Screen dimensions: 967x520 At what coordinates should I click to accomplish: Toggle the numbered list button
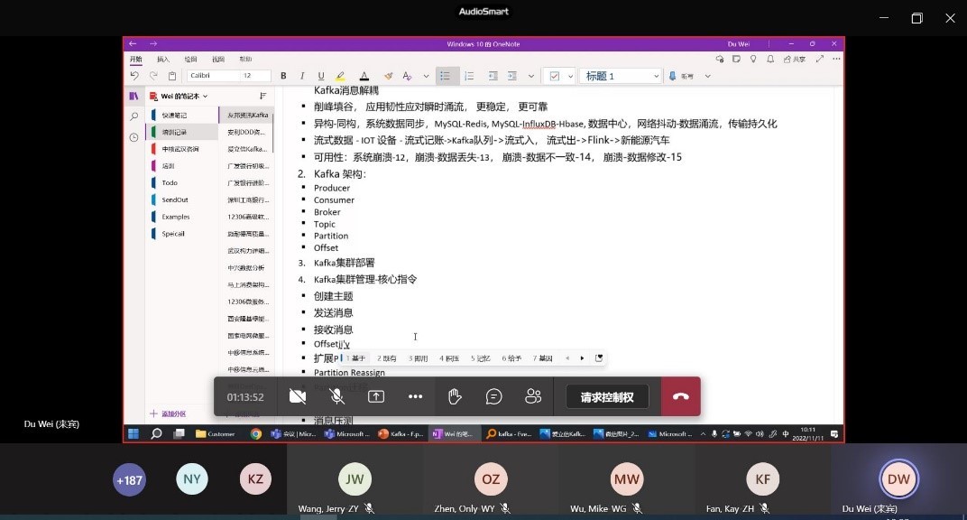469,76
